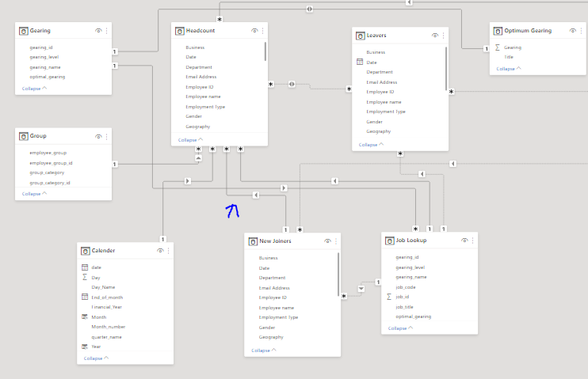The width and height of the screenshot is (588, 379).
Task: Toggle visibility of the Gearing table
Action: (98, 31)
